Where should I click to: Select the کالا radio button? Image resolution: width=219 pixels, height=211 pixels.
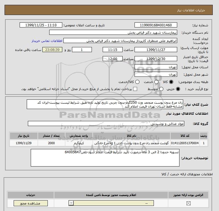tap(171, 82)
